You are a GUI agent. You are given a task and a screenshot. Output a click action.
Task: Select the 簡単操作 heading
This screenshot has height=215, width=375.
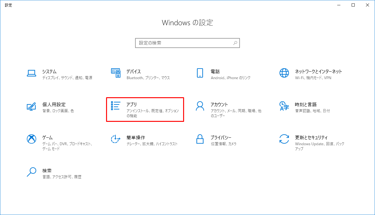(136, 137)
